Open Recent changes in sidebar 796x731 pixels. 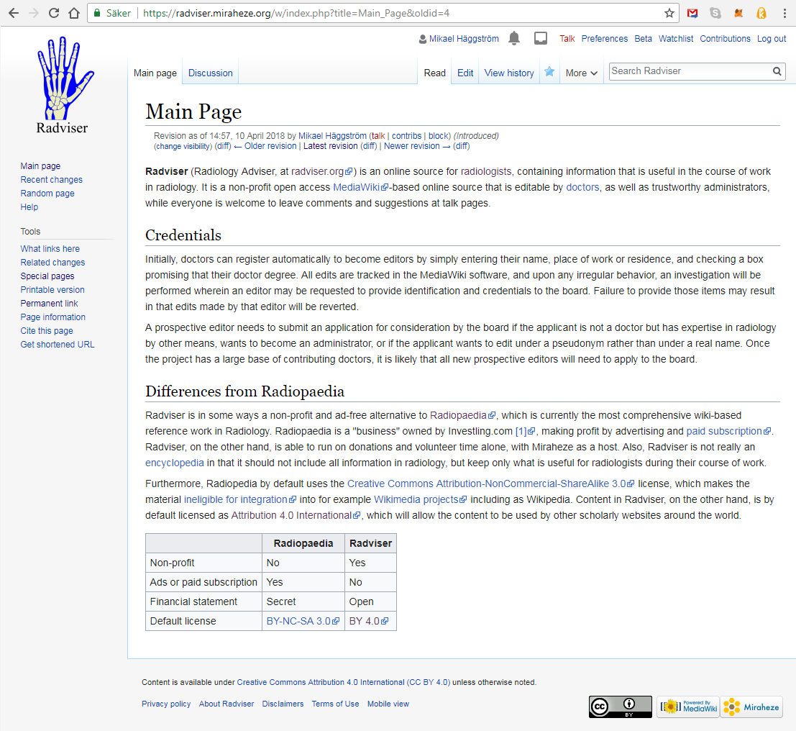[51, 180]
